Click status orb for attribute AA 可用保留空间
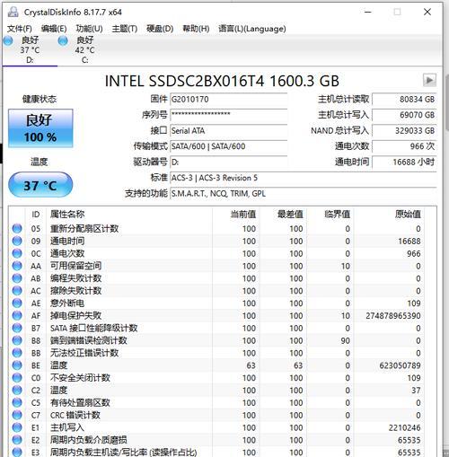The height and width of the screenshot is (457, 449). point(17,266)
